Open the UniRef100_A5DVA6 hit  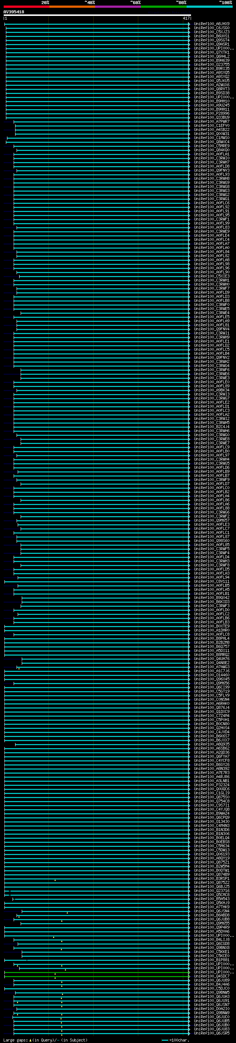pyautogui.click(x=212, y=931)
